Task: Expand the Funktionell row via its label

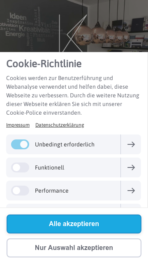Action: tap(49, 167)
